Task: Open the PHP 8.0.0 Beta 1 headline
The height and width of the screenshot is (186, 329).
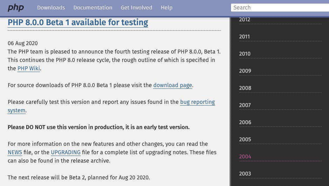Action: coord(78,23)
